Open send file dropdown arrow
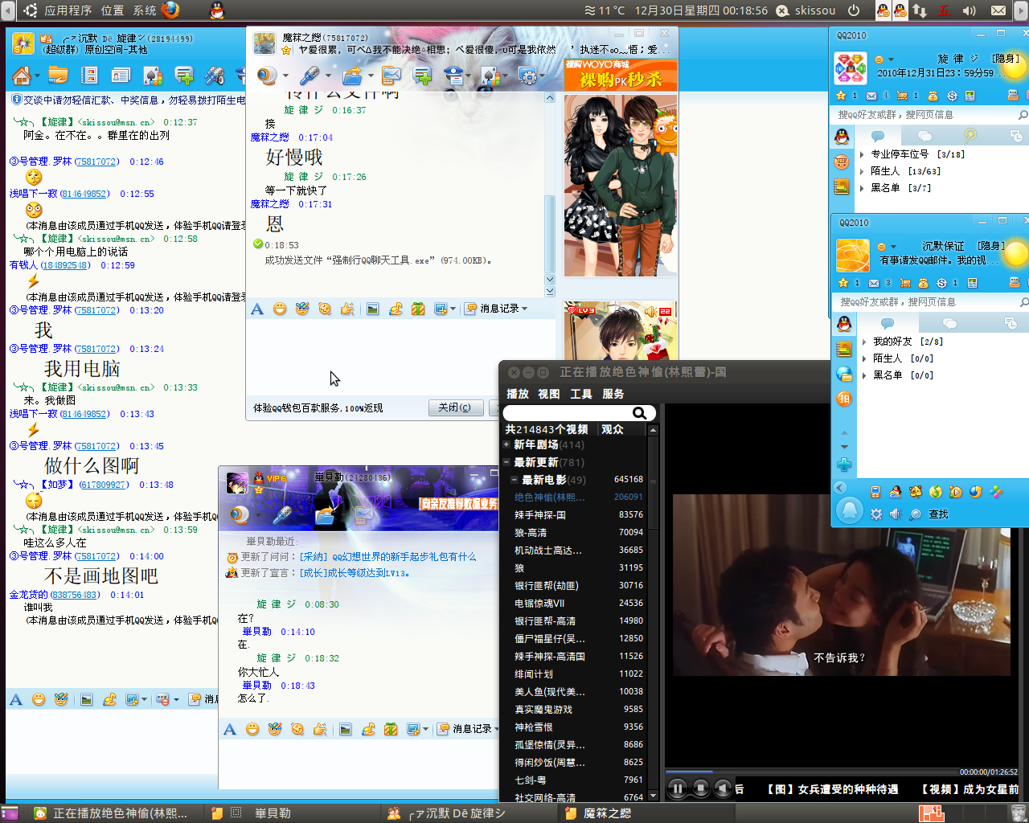 (x=370, y=76)
